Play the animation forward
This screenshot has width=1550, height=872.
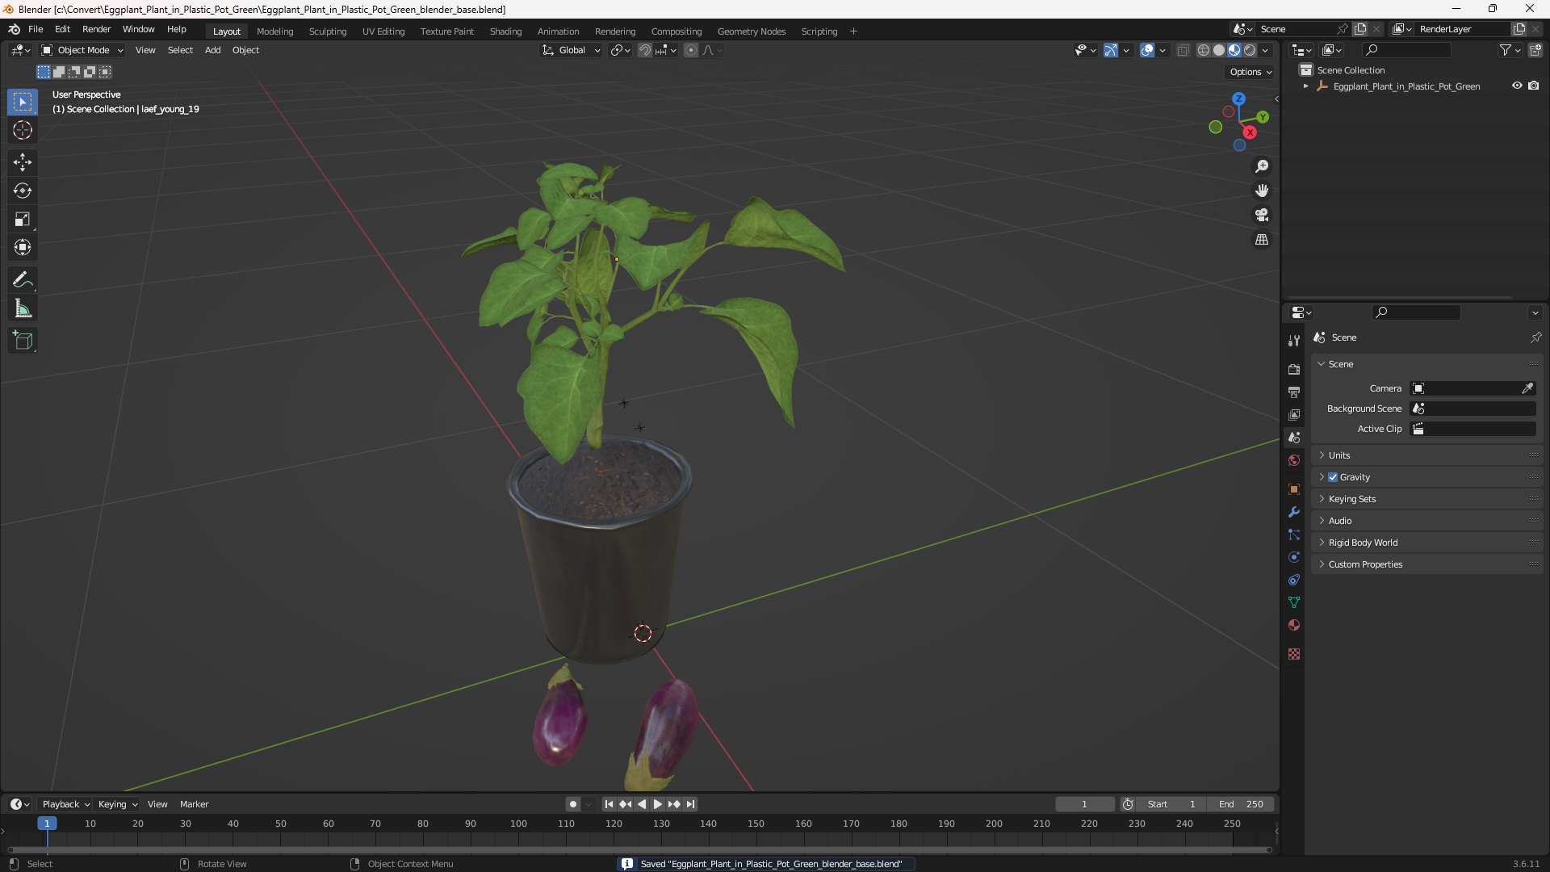coord(657,804)
